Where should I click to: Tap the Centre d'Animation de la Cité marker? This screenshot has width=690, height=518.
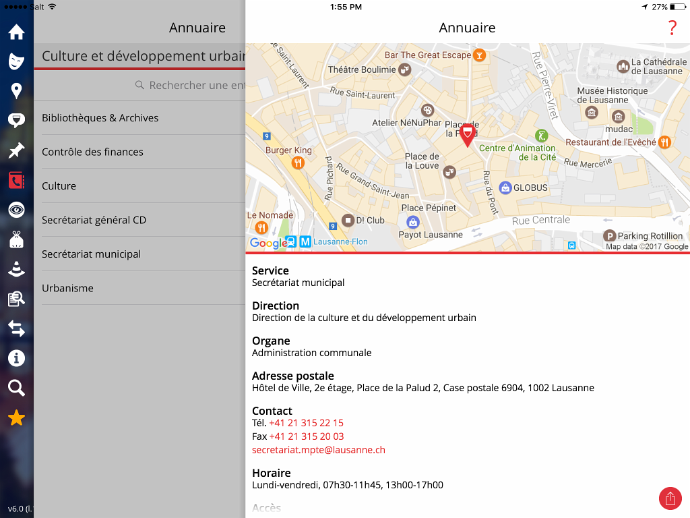pos(541,136)
